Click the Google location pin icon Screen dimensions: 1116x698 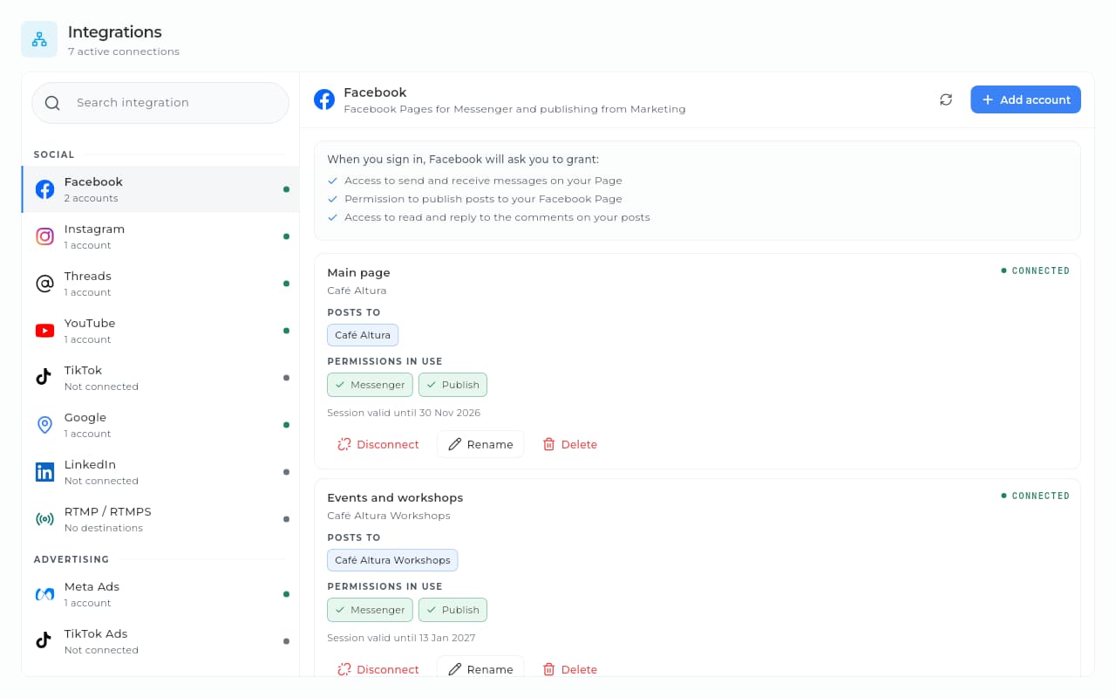click(44, 425)
